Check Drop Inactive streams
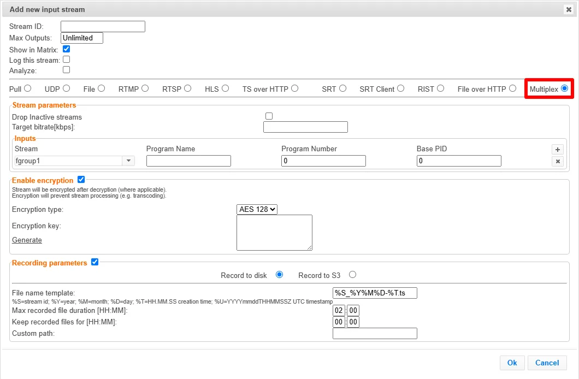The image size is (579, 379). [x=269, y=116]
